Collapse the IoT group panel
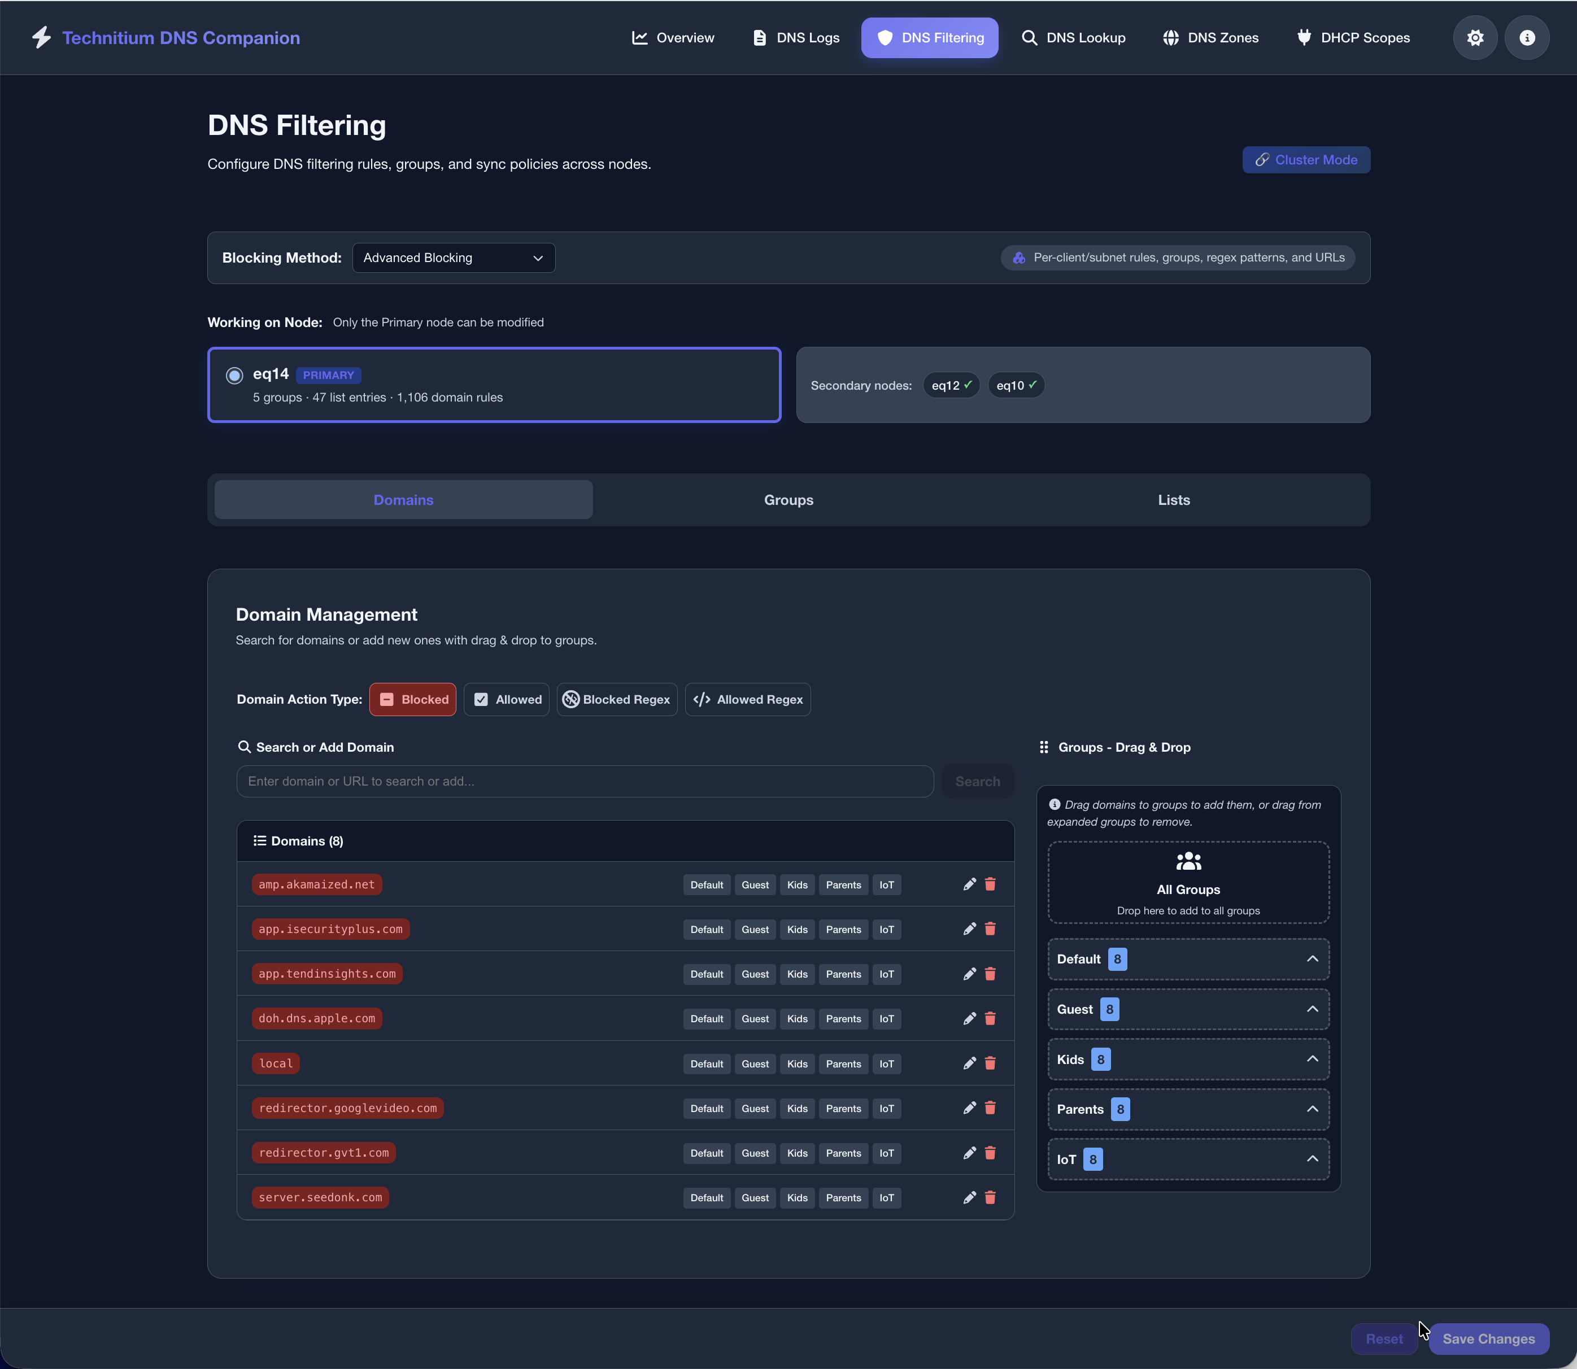Screen dimensions: 1577x1369 [x=1313, y=1159]
